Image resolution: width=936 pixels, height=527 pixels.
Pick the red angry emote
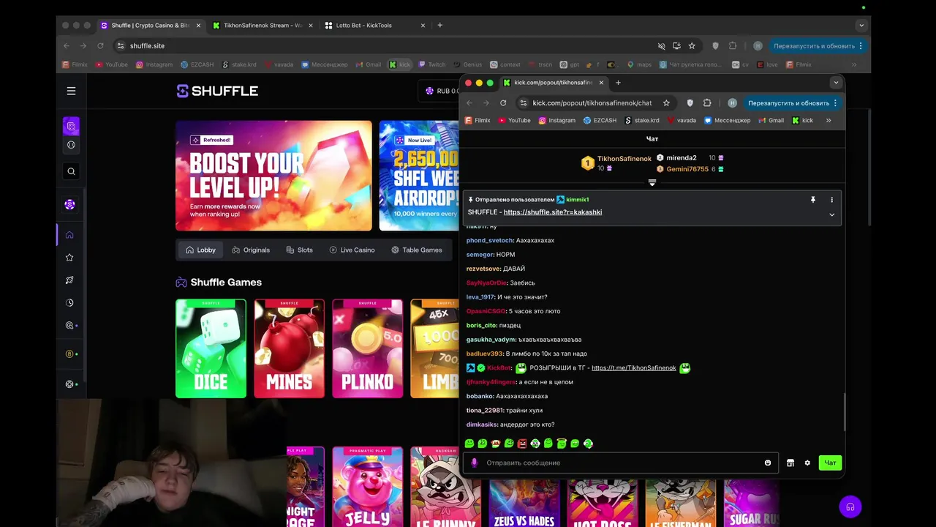pyautogui.click(x=522, y=444)
